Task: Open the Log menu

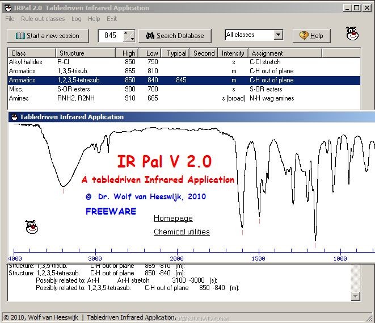Action: (x=76, y=19)
